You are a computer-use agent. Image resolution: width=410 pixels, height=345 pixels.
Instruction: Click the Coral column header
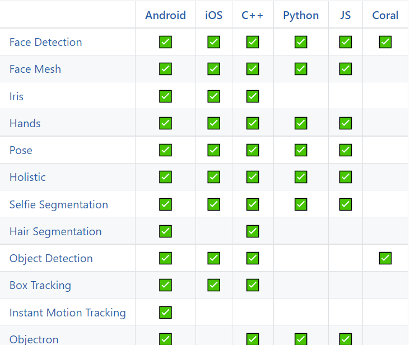click(385, 15)
